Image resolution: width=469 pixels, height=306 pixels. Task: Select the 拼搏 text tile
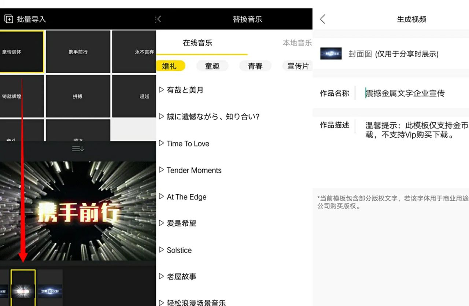78,96
